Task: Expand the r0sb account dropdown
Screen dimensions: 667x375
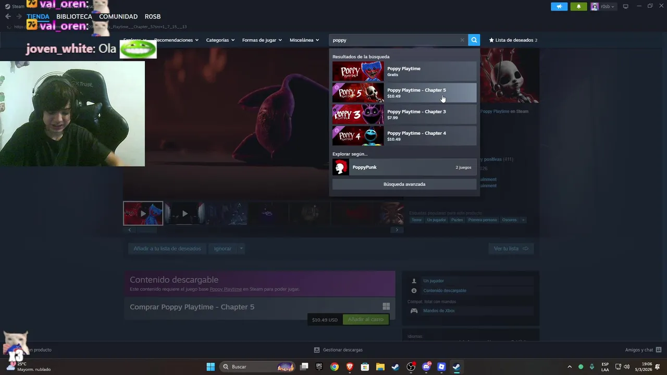Action: (x=603, y=6)
